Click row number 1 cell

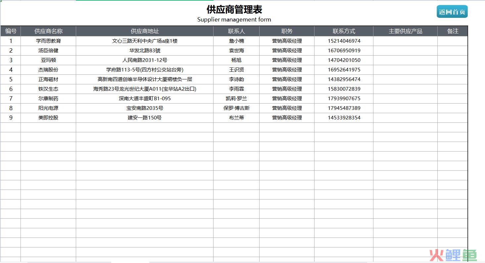coord(11,41)
